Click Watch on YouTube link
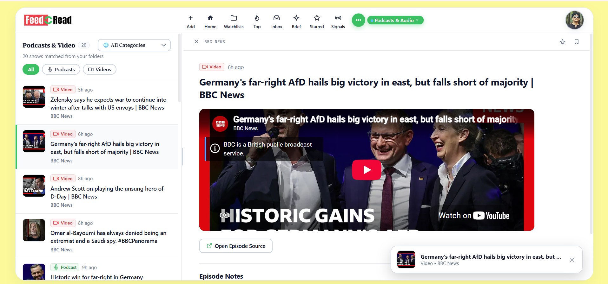The width and height of the screenshot is (608, 284). 474,216
